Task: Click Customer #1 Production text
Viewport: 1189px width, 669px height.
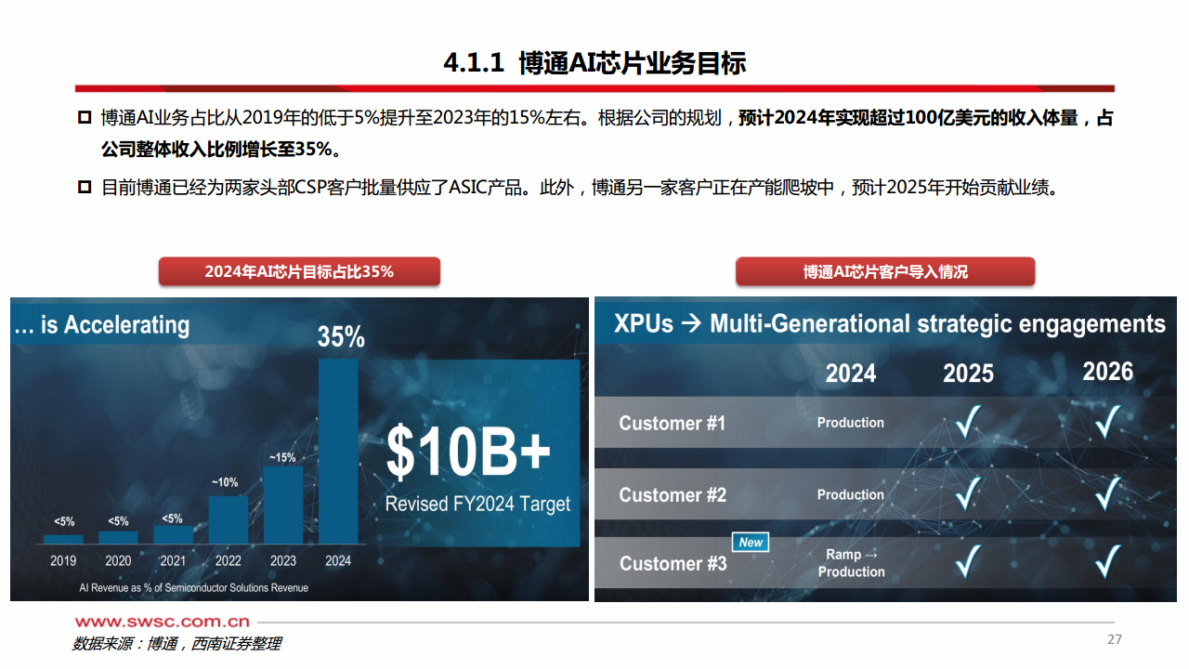Action: click(x=851, y=422)
